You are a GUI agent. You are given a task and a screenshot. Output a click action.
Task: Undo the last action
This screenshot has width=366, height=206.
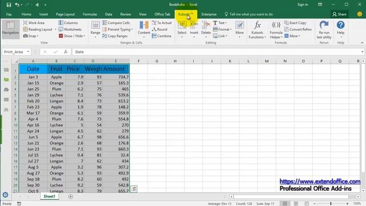17,5
